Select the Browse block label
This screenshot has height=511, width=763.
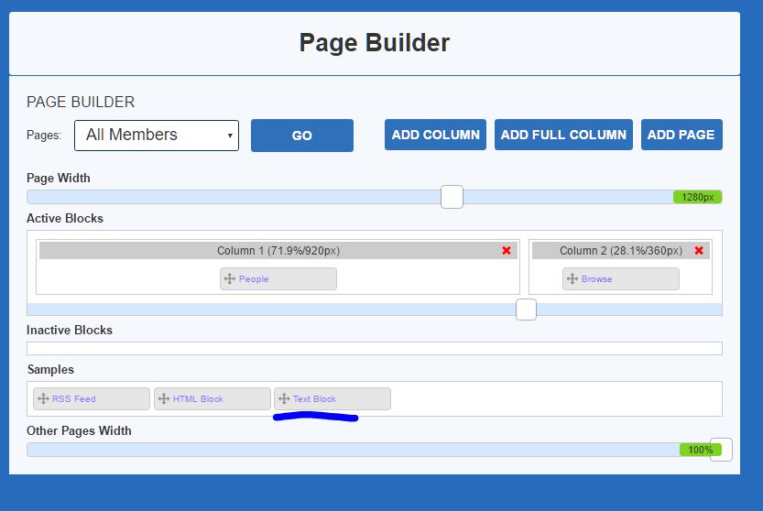596,278
